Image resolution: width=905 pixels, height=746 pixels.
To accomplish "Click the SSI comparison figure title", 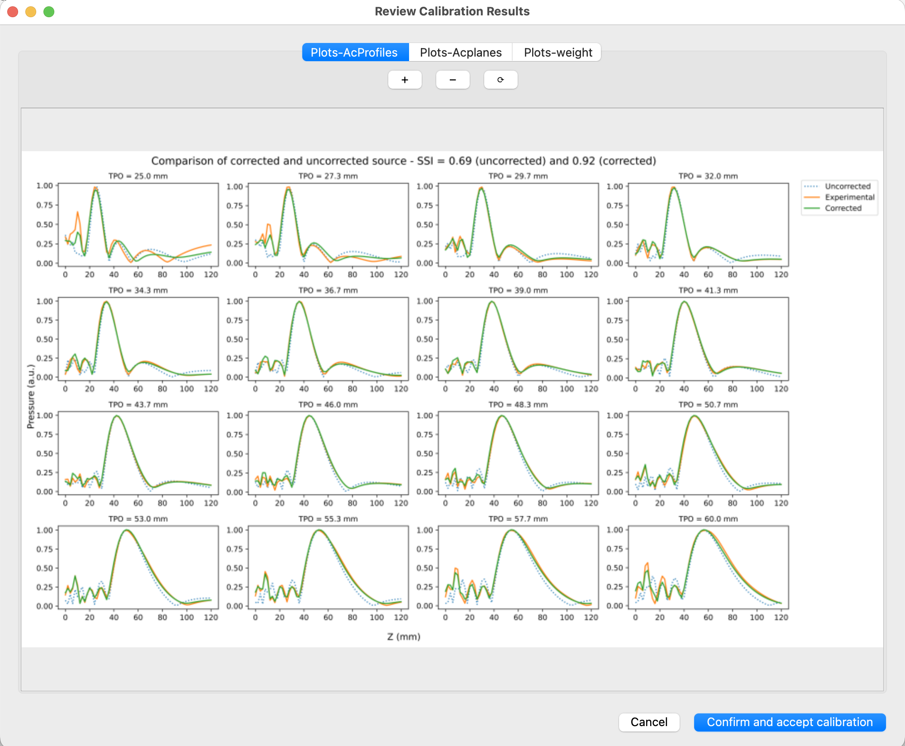I will 403,161.
